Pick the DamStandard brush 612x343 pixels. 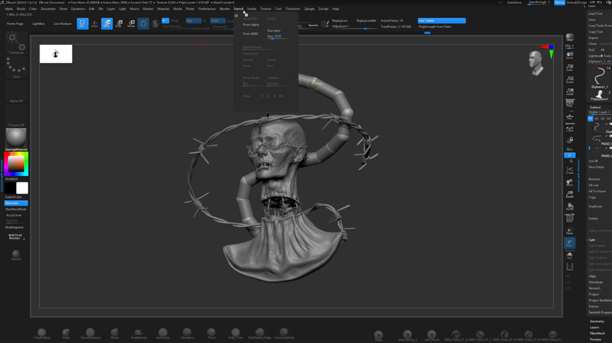tap(90, 333)
